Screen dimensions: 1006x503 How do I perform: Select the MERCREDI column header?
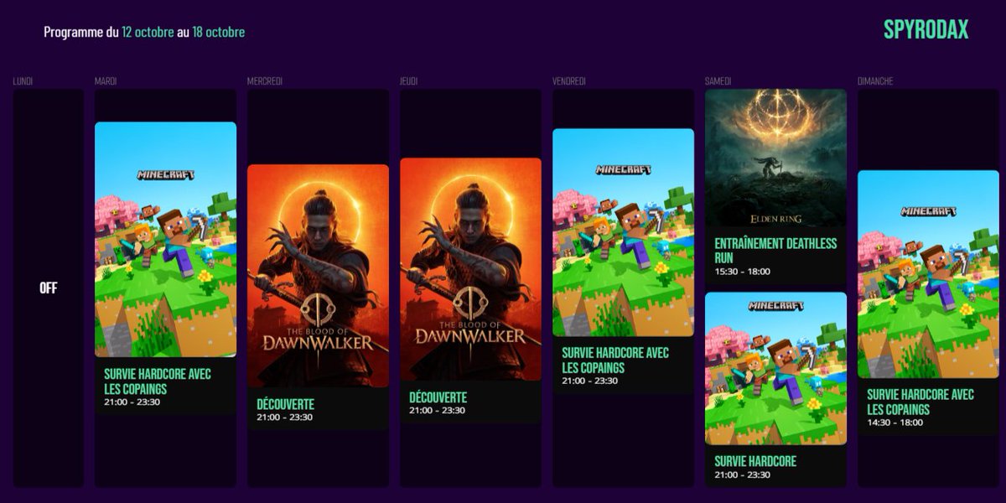265,81
